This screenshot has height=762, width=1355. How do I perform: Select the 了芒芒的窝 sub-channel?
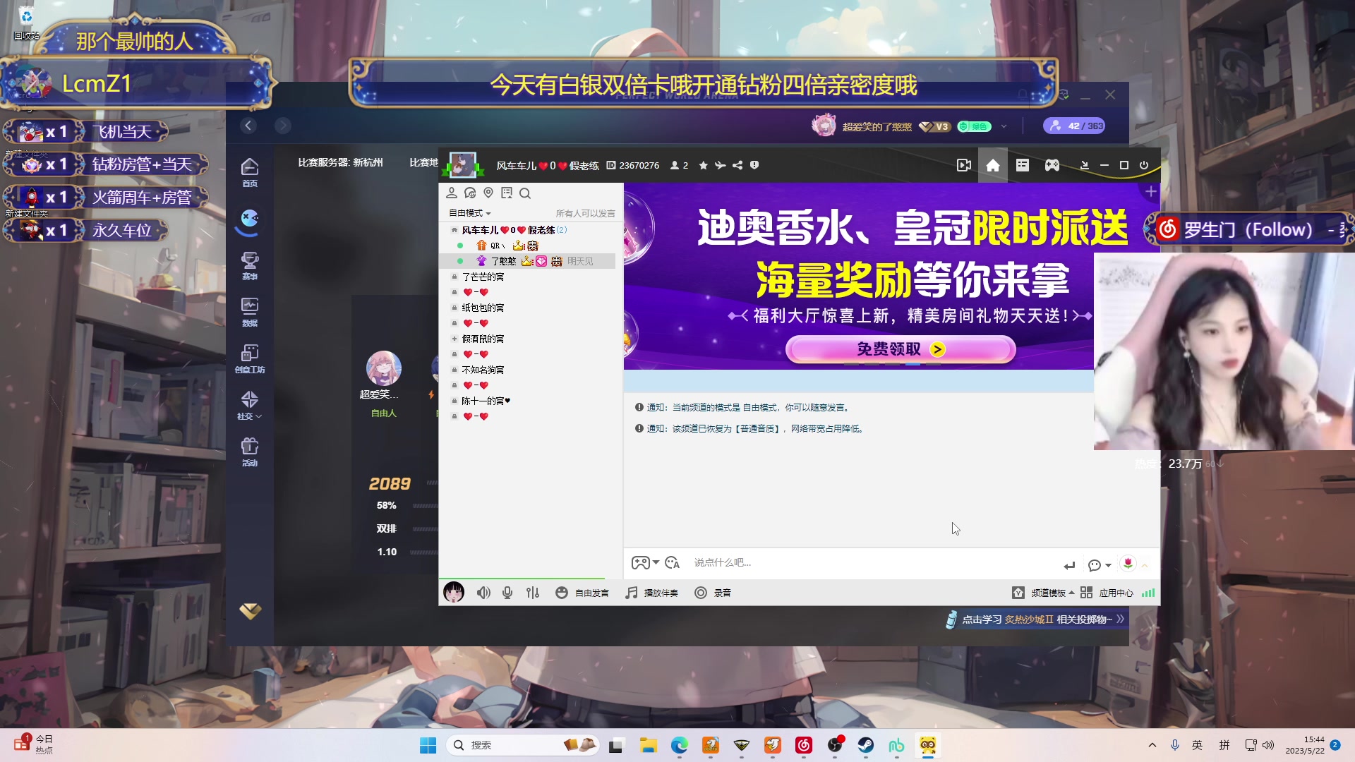[x=483, y=277]
